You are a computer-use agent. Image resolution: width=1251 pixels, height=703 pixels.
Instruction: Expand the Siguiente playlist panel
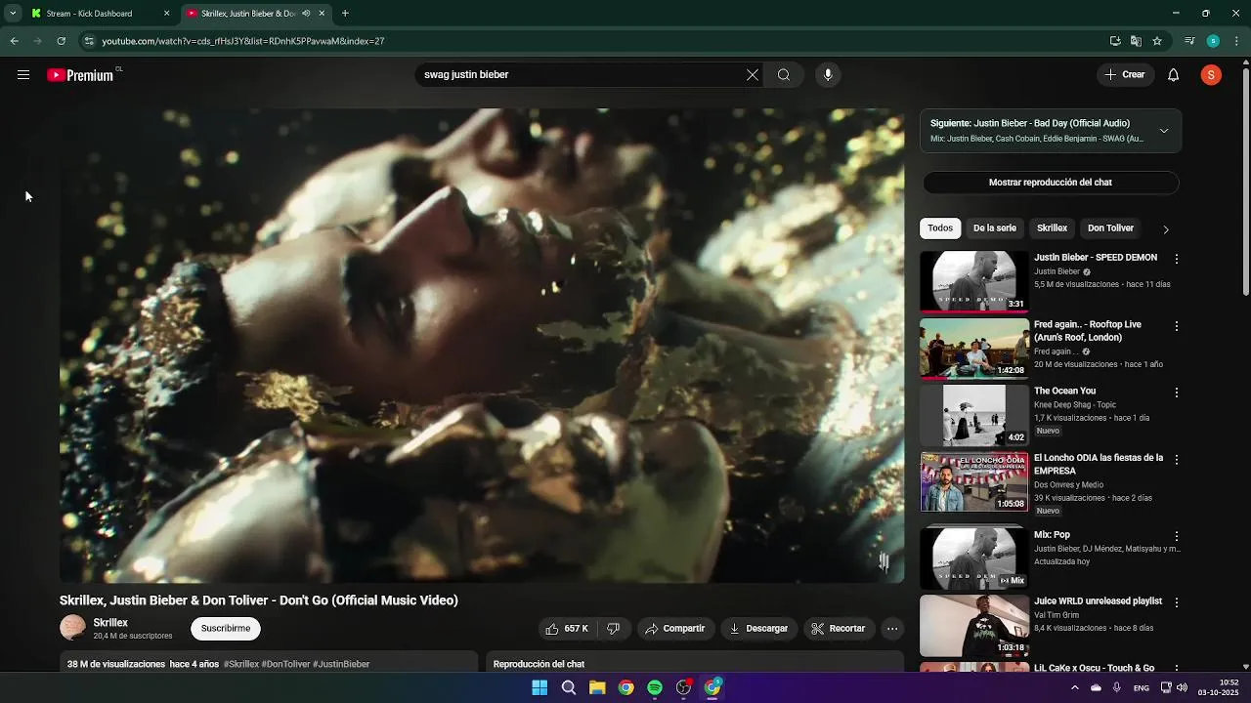coord(1164,131)
